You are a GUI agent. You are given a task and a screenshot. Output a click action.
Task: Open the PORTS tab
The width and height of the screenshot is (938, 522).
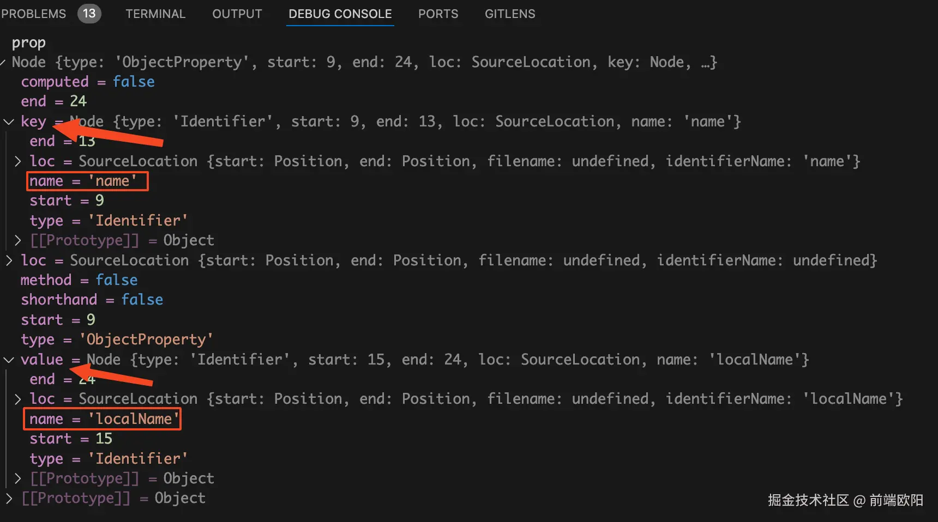(x=438, y=14)
